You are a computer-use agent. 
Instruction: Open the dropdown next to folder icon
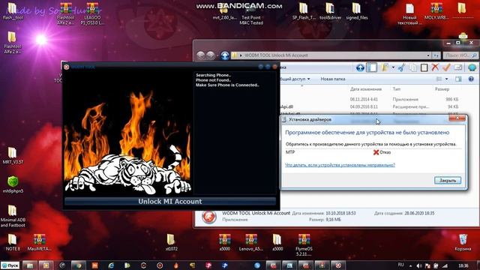(x=393, y=67)
